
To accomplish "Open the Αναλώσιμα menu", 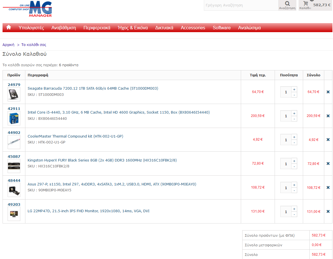I will coord(249,28).
